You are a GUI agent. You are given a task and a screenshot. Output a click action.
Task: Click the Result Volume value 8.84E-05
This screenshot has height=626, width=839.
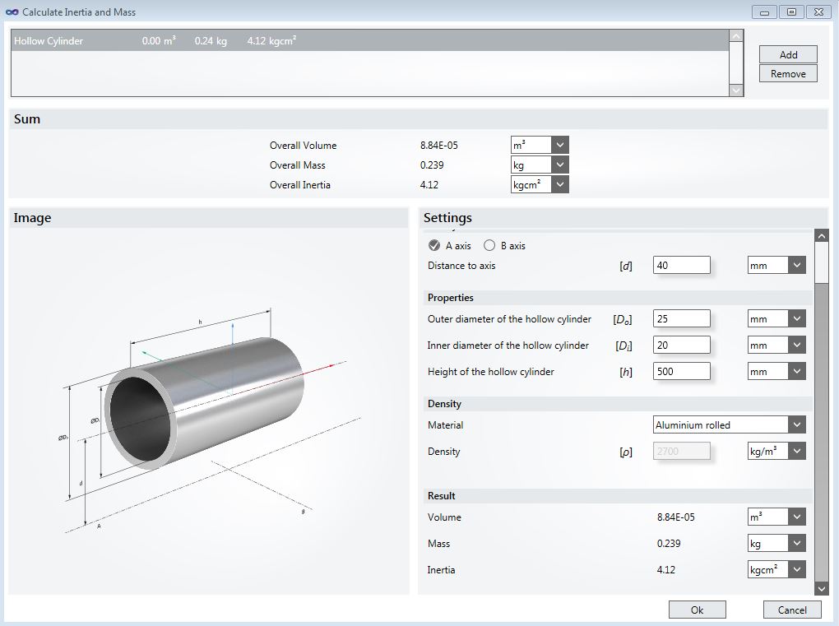[x=676, y=517]
